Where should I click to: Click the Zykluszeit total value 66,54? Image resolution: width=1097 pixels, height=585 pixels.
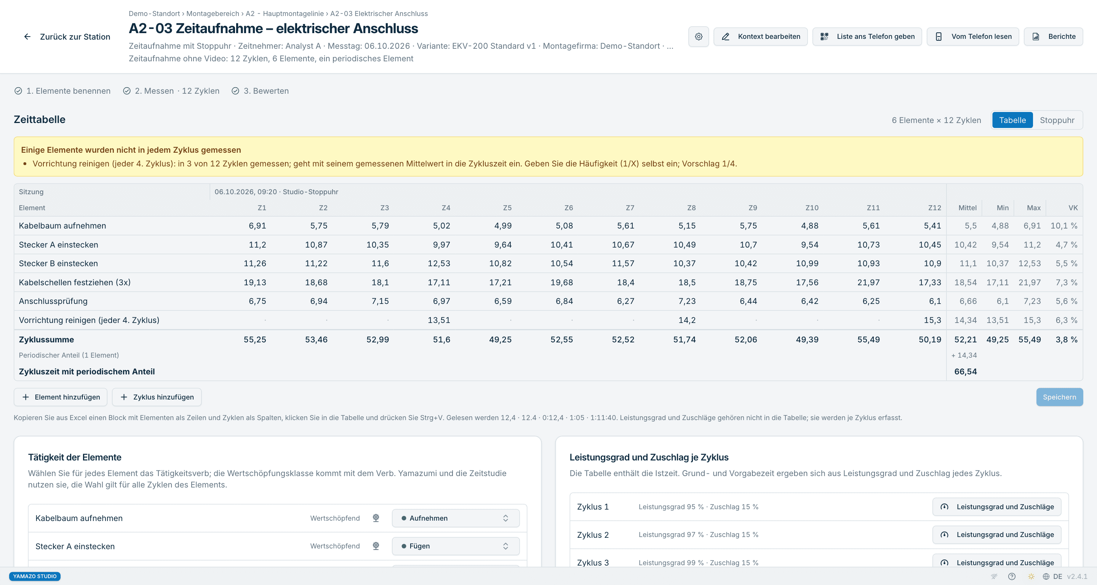(966, 371)
